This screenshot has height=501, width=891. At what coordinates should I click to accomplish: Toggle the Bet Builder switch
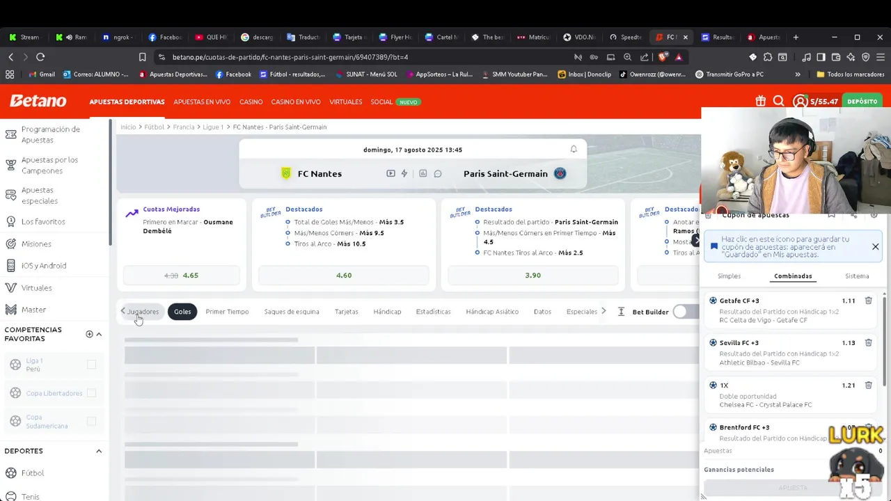coord(686,312)
